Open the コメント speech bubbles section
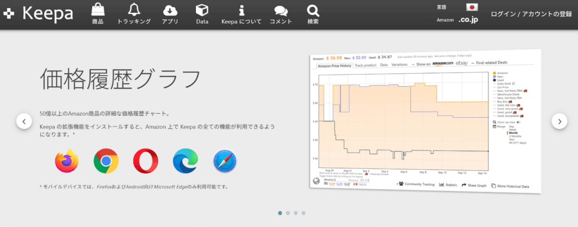 pos(281,14)
